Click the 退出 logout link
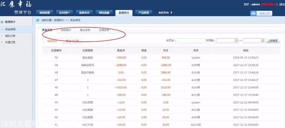Image resolution: width=285 pixels, height=128 pixels. click(281, 4)
